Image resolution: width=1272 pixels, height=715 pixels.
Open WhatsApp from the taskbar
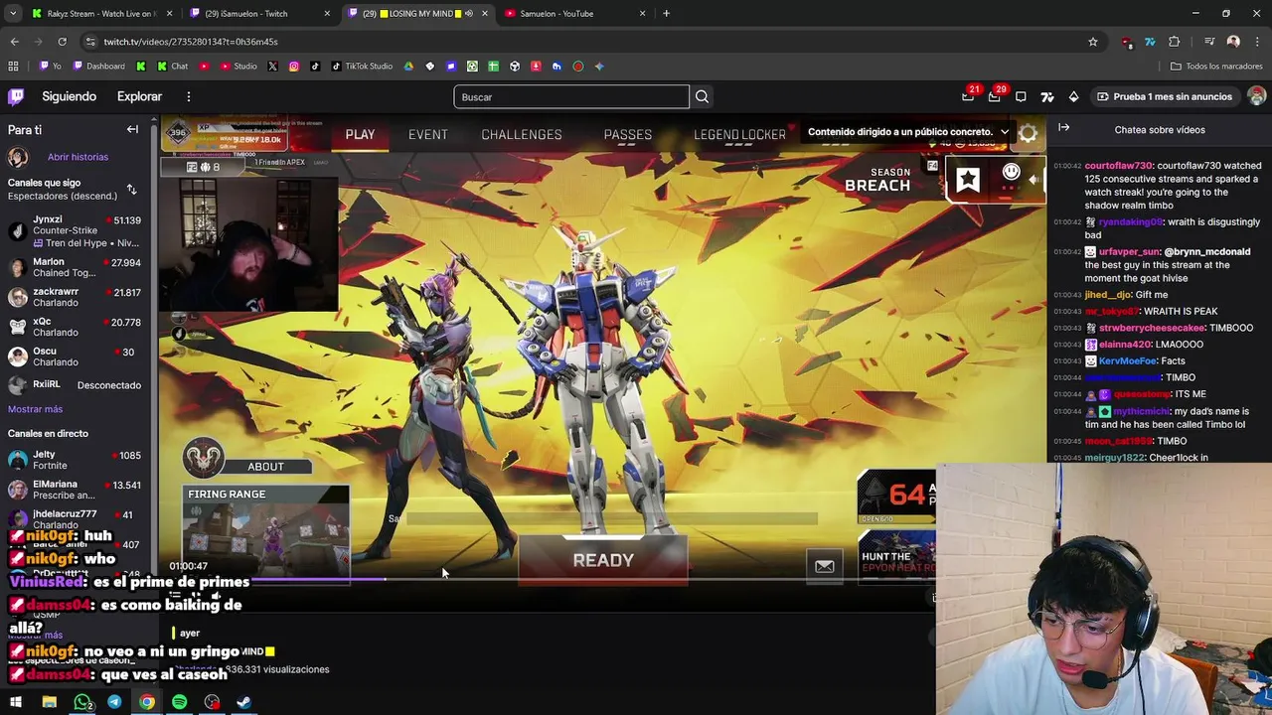tap(82, 702)
